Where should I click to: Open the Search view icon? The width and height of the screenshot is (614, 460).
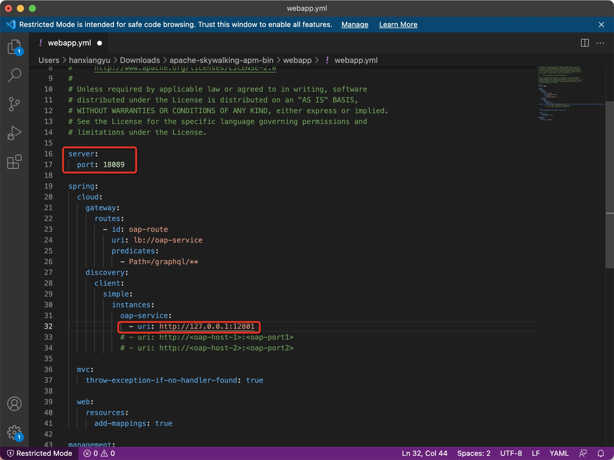14,75
